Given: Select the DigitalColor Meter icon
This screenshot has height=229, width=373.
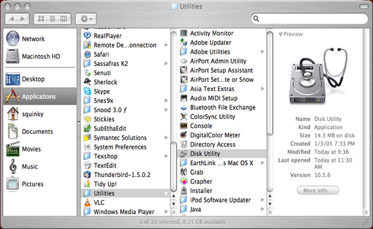Looking at the screenshot, I should pos(184,135).
